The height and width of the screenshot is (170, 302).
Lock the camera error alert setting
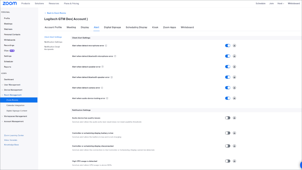[234, 88]
